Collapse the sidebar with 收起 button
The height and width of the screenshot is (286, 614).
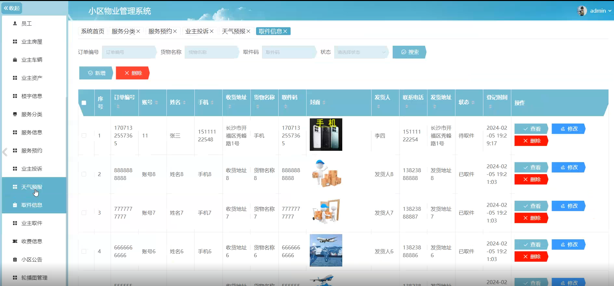[x=12, y=8]
